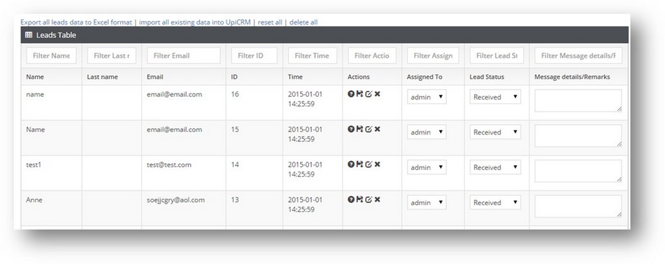Viewport: 665px width, 264px height.
Task: Open Assigned To dropdown for Anne
Action: (x=427, y=202)
